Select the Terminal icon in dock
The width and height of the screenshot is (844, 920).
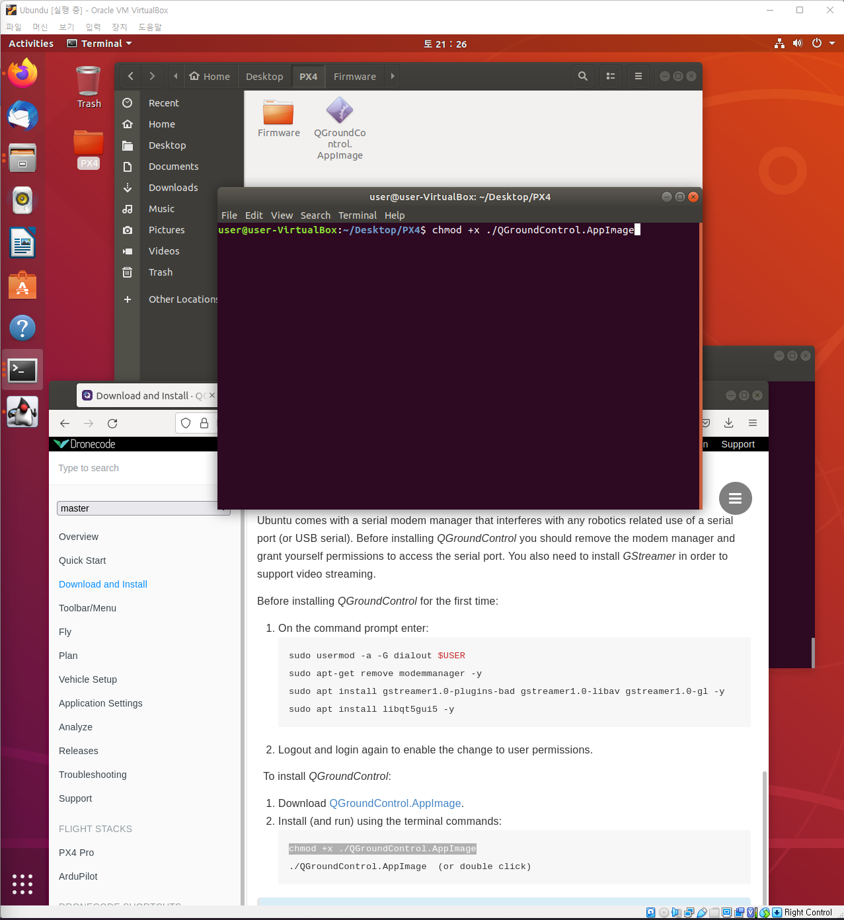[22, 370]
